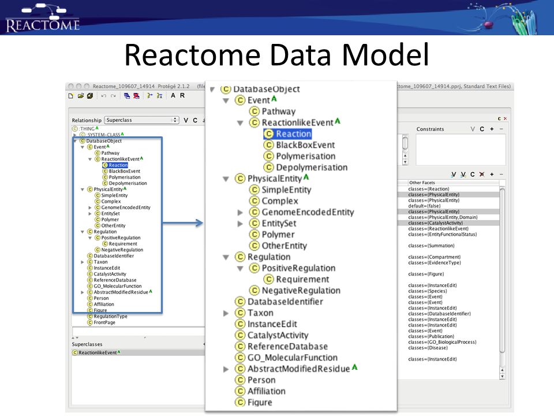Select the 'classes={Reaction}' facet row

coord(429,189)
